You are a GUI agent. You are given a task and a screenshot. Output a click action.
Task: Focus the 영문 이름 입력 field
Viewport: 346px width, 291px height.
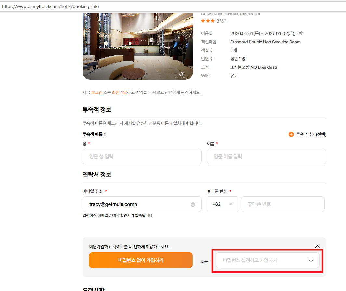[x=266, y=156]
